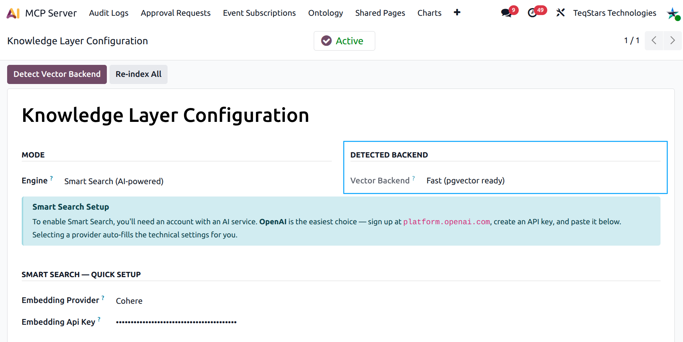Open the Audit Logs menu
The image size is (683, 342).
coord(109,13)
